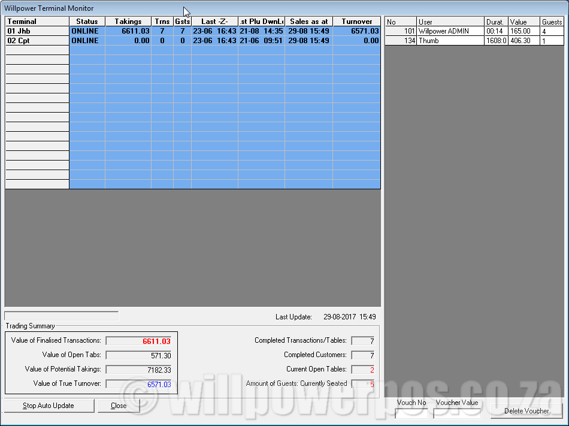Click the Value of True Turnover field

pos(139,384)
